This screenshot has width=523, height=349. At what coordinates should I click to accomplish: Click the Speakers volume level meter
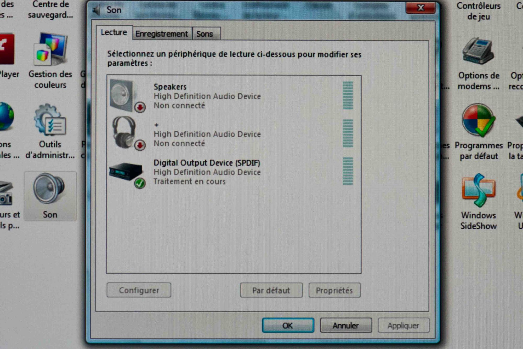point(348,95)
